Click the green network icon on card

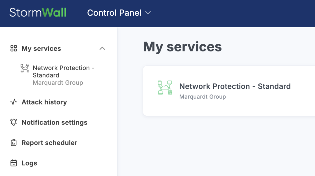(x=165, y=88)
